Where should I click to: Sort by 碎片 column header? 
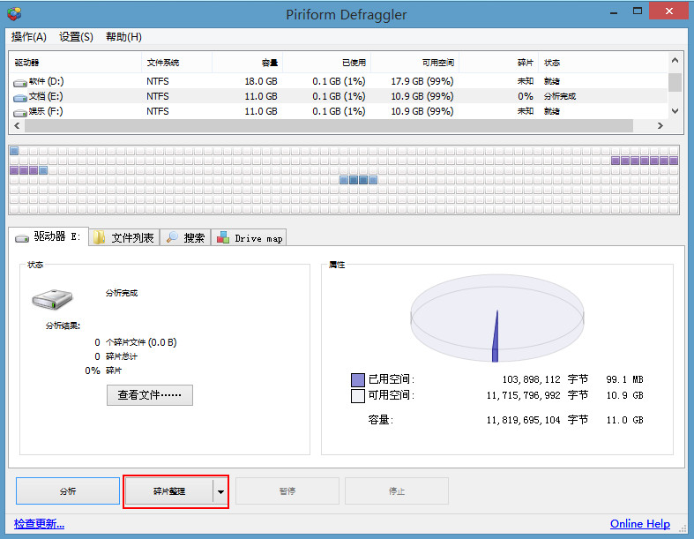498,63
